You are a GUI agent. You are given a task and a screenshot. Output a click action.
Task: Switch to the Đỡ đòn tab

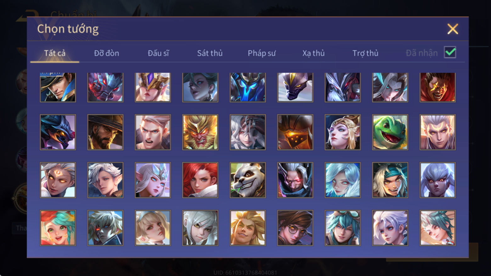106,53
